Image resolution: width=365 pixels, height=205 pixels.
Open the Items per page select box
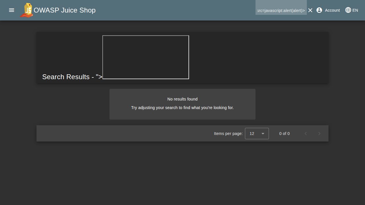click(257, 134)
